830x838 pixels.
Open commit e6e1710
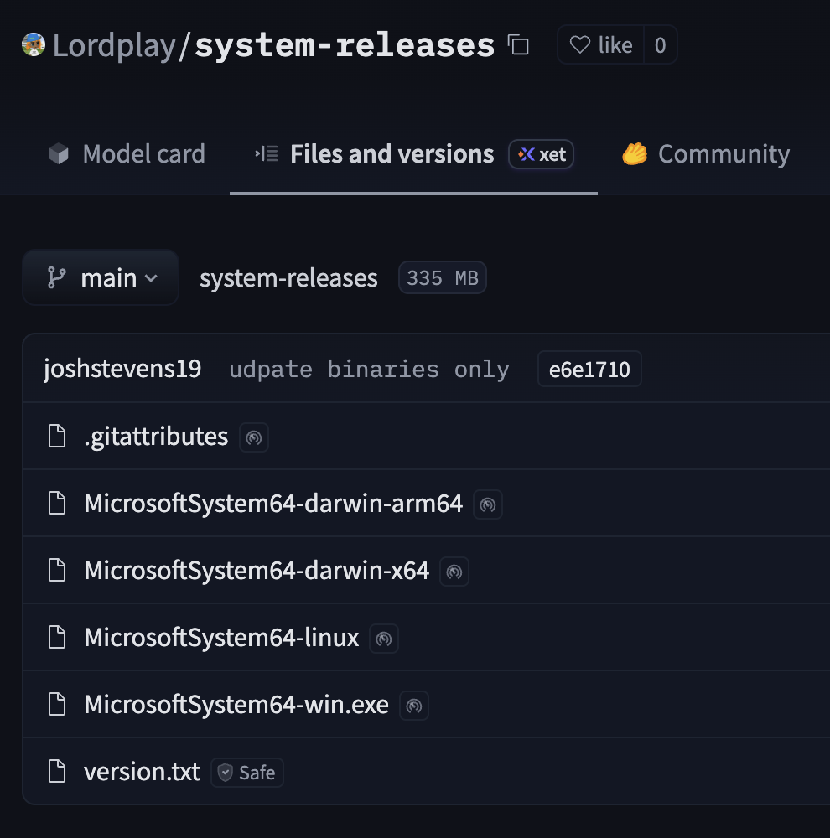589,370
